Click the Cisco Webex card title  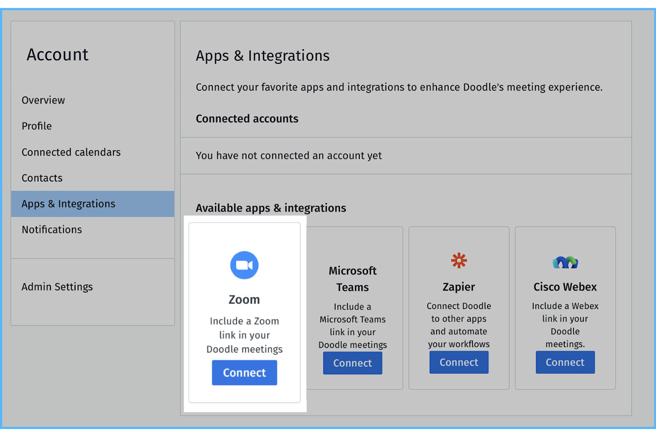(x=565, y=287)
